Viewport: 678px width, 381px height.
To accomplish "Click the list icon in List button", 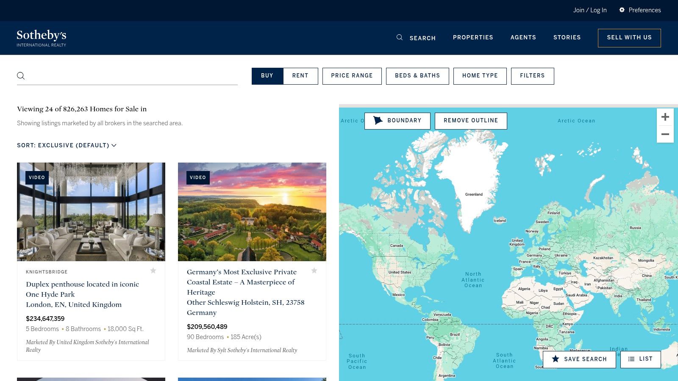I will click(631, 359).
